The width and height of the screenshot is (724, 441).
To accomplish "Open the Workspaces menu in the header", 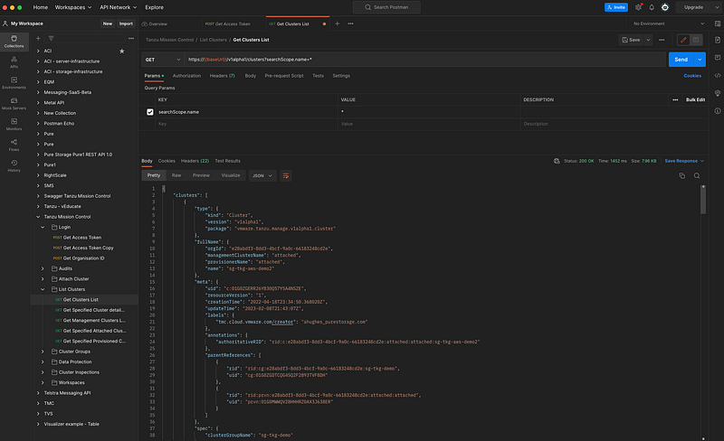I will (x=73, y=7).
